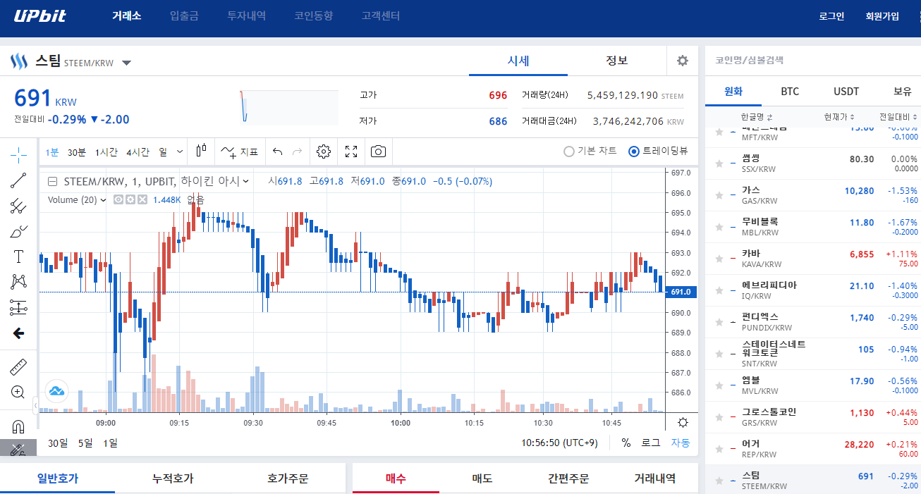Select the pitchfork drawing tool
Image resolution: width=921 pixels, height=494 pixels.
point(19,206)
